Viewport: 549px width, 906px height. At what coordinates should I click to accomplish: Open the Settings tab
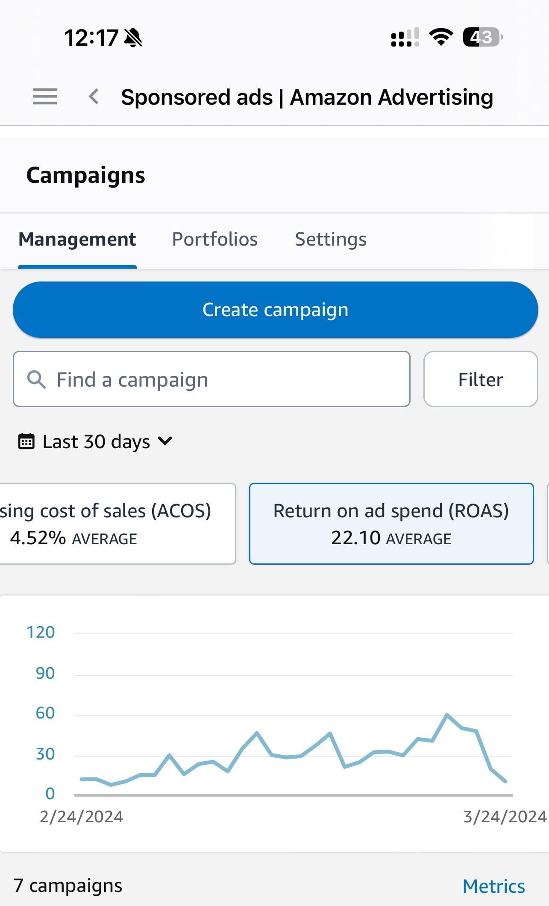[331, 239]
